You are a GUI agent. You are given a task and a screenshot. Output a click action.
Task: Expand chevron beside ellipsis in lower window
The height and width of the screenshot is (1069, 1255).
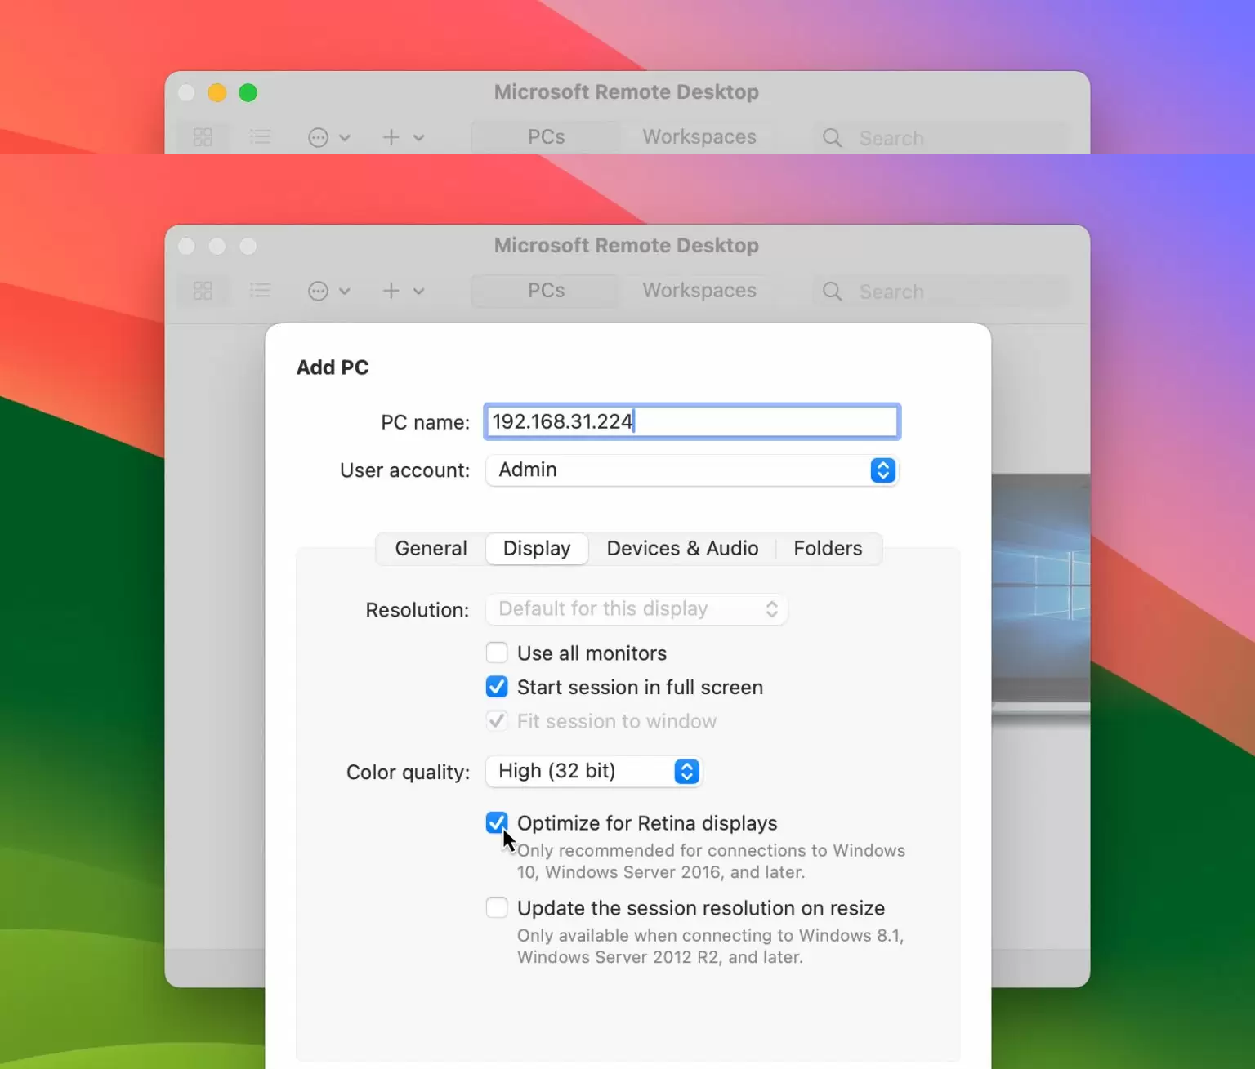coord(345,292)
